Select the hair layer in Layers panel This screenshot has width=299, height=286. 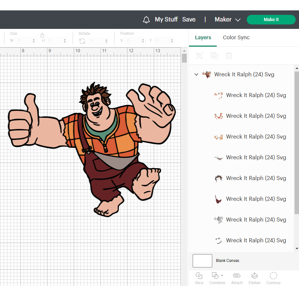coord(250,178)
